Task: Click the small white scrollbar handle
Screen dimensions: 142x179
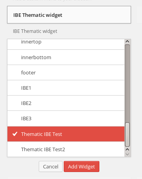Action: click(x=127, y=134)
